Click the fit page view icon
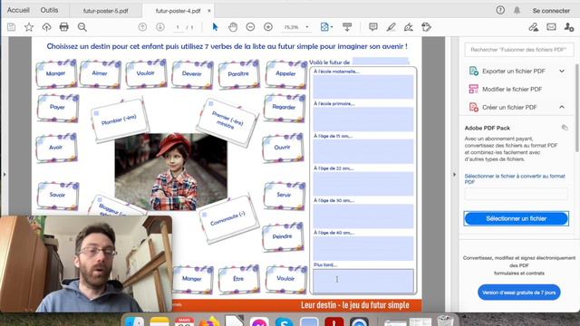 pos(324,27)
